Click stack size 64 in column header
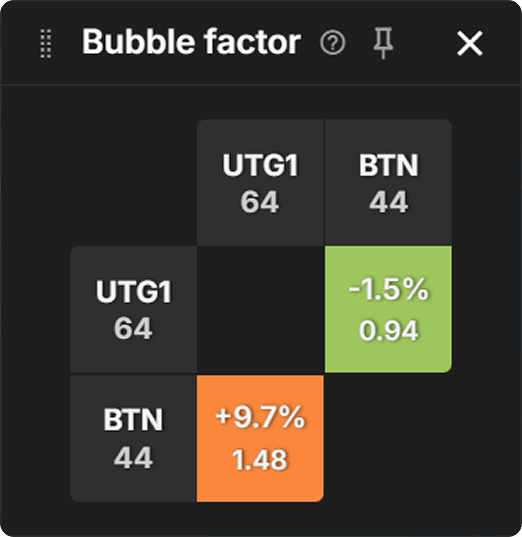This screenshot has height=537, width=522. [260, 202]
